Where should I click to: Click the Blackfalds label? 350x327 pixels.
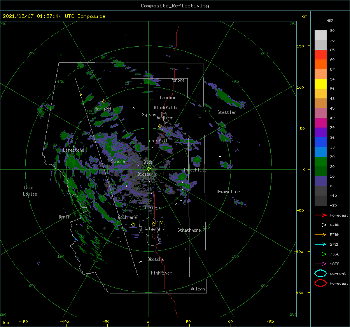tap(165, 108)
